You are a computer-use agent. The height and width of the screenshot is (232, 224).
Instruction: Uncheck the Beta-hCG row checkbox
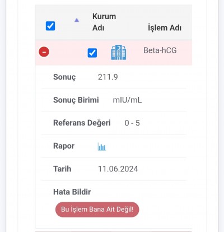click(92, 53)
